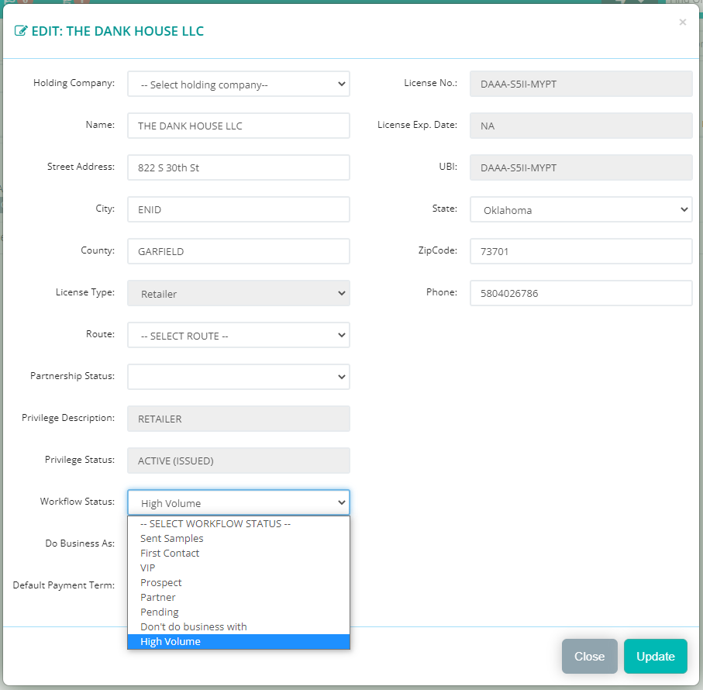The width and height of the screenshot is (703, 690).
Task: Select the highlighted 'High Volume' option
Action: point(171,641)
